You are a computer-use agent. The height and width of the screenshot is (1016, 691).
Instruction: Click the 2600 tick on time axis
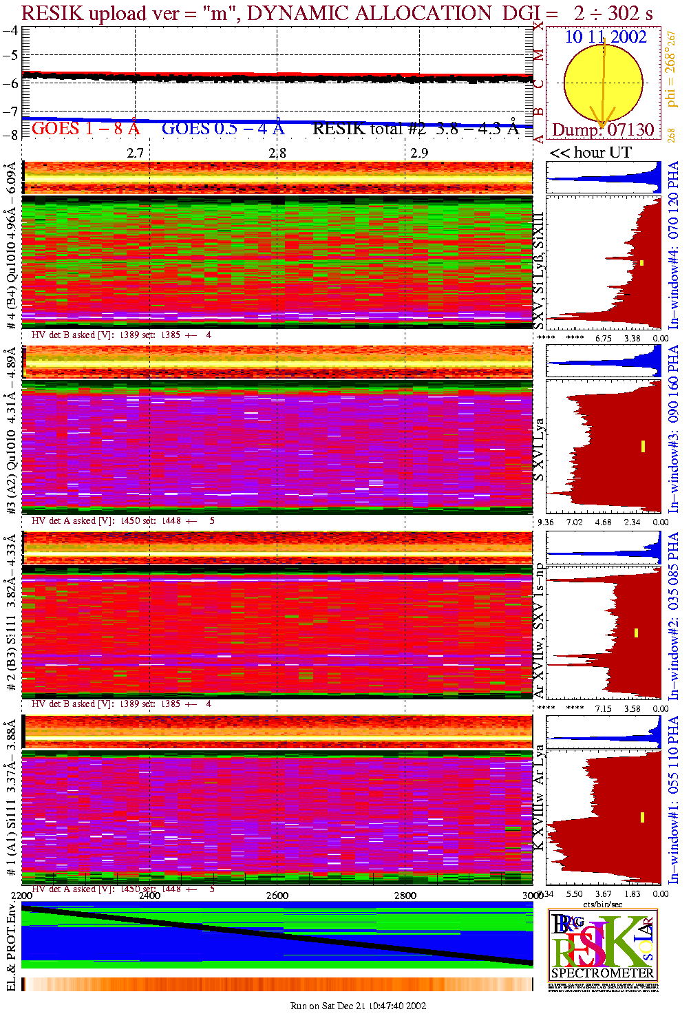[277, 896]
